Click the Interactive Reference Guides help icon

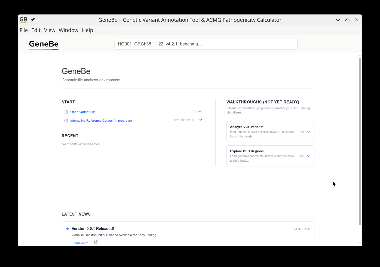(66, 121)
